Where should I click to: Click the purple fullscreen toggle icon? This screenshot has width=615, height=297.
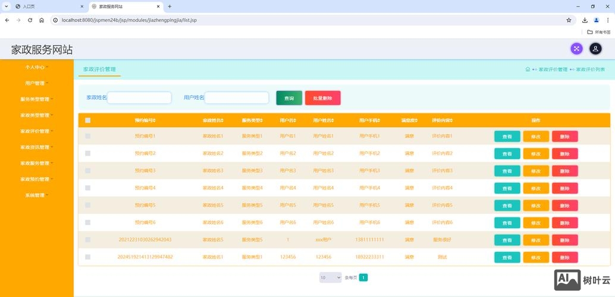(576, 49)
